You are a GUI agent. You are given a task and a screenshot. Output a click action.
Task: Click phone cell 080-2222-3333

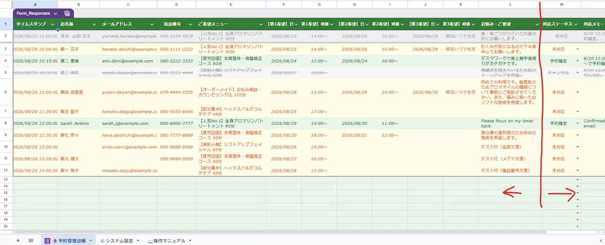pyautogui.click(x=176, y=60)
